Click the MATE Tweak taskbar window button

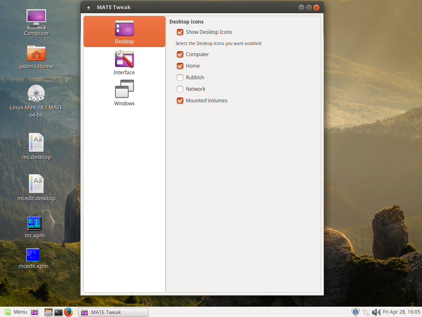click(113, 312)
